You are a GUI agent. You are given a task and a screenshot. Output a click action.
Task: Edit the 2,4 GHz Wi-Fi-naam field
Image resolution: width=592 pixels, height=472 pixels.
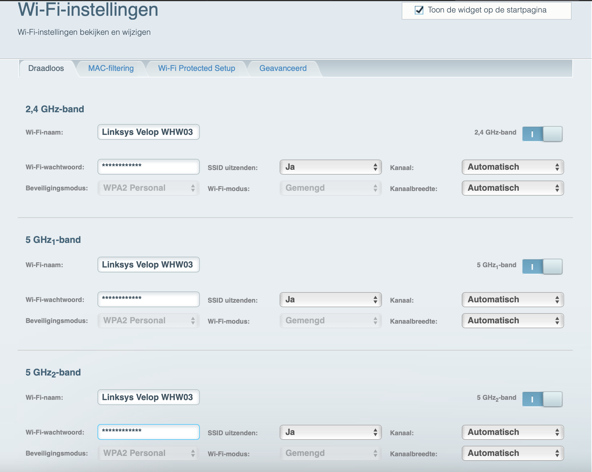(x=149, y=132)
